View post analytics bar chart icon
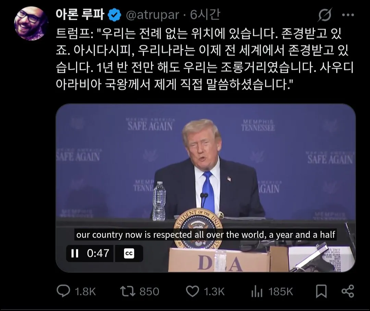This screenshot has width=370, height=311. coord(257,292)
